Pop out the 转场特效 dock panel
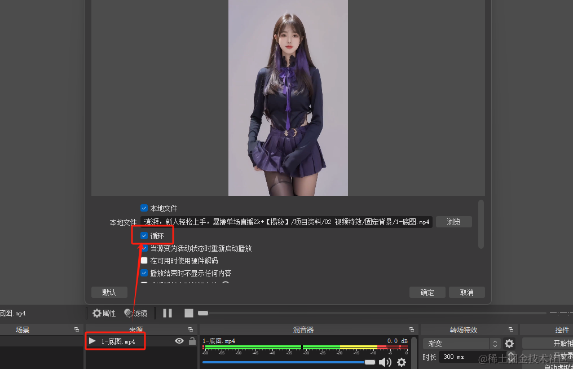Image resolution: width=573 pixels, height=369 pixels. [511, 330]
